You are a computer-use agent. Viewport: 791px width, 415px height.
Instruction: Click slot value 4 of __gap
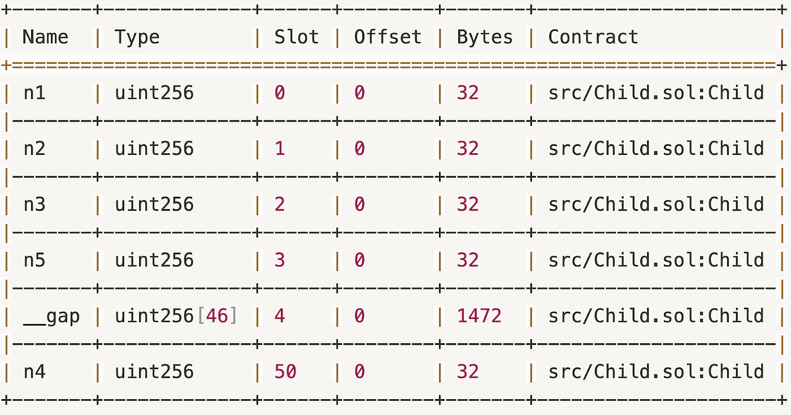point(280,315)
